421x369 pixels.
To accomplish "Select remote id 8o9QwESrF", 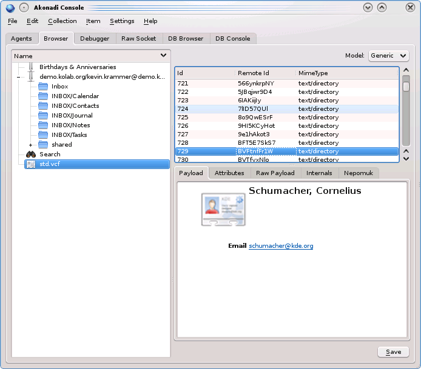I will [255, 118].
